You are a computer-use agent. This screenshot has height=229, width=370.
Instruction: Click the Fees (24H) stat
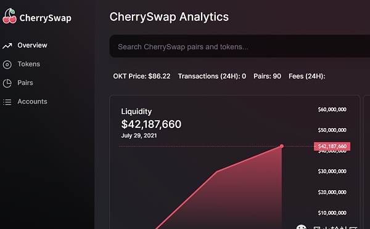point(306,76)
